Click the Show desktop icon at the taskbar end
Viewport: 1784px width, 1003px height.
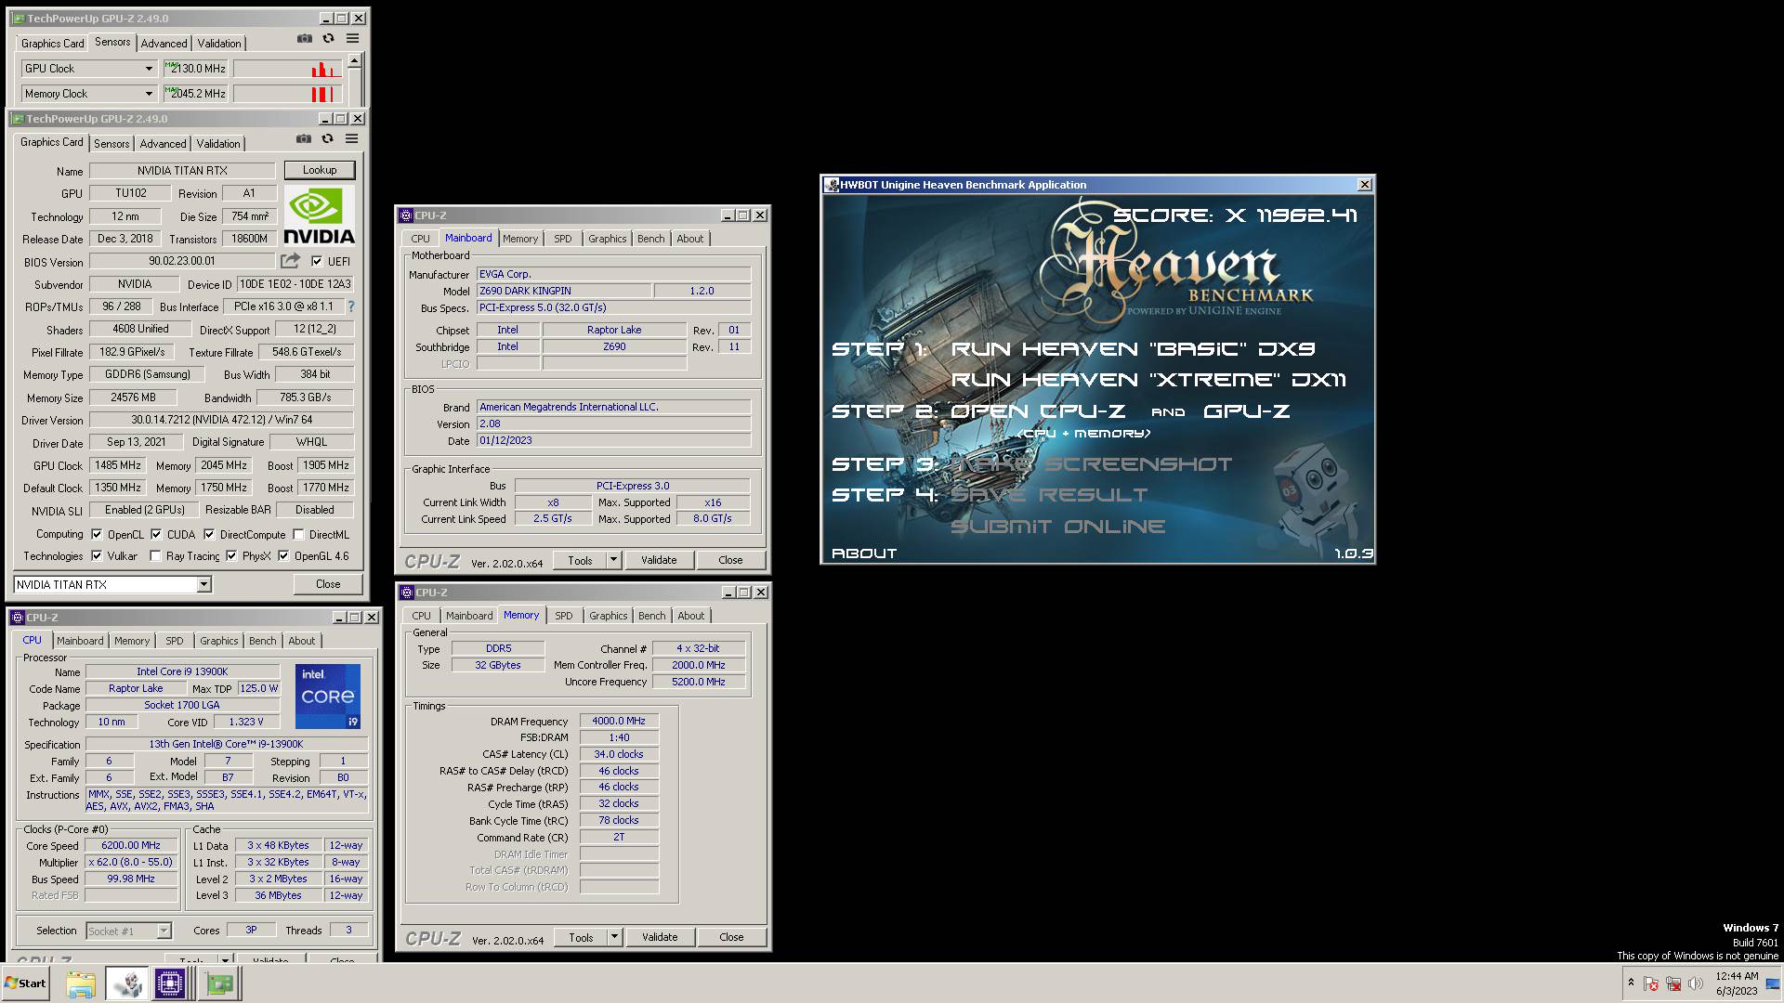(1773, 983)
